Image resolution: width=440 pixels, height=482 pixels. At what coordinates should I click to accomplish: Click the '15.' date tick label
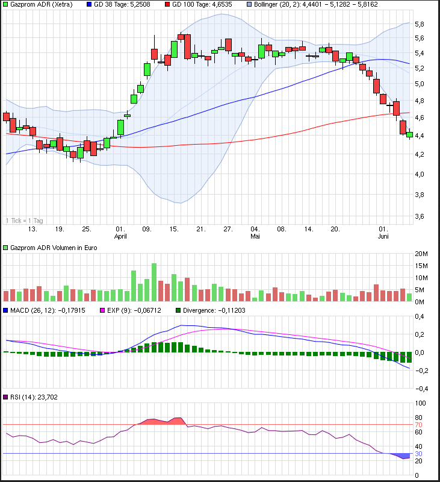pyautogui.click(x=174, y=230)
